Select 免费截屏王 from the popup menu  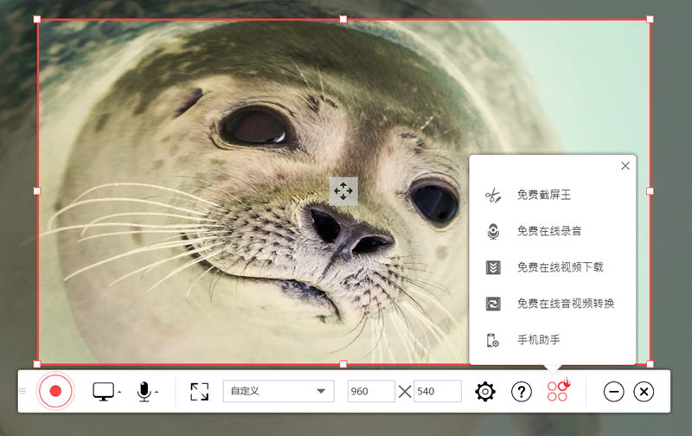click(543, 196)
